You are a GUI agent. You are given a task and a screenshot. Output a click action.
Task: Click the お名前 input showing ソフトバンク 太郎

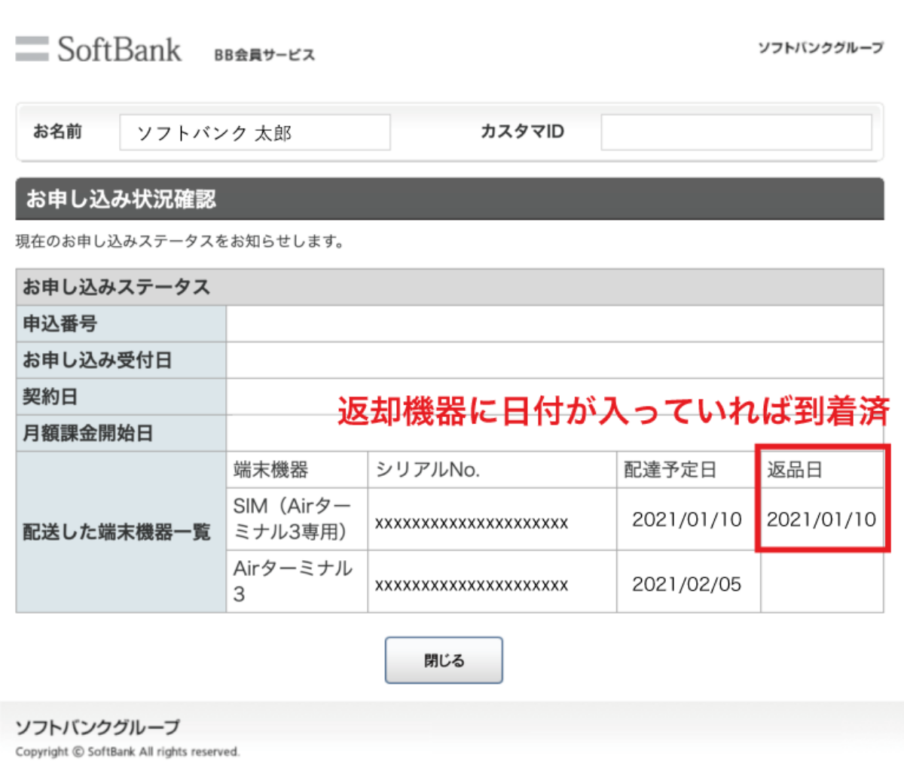(x=255, y=132)
